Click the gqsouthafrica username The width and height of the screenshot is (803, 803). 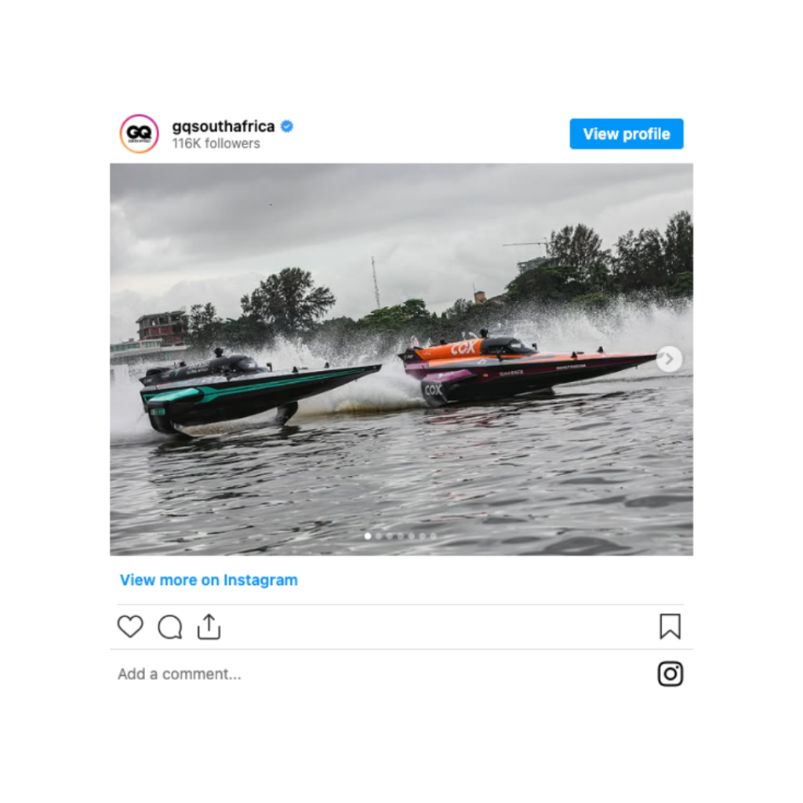click(223, 126)
